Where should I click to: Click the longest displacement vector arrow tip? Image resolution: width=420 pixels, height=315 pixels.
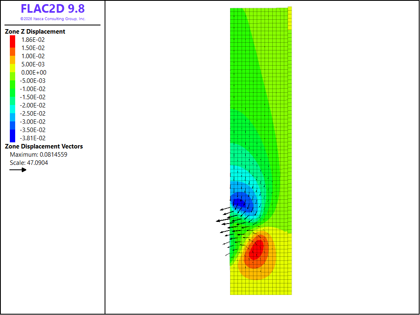click(x=217, y=221)
